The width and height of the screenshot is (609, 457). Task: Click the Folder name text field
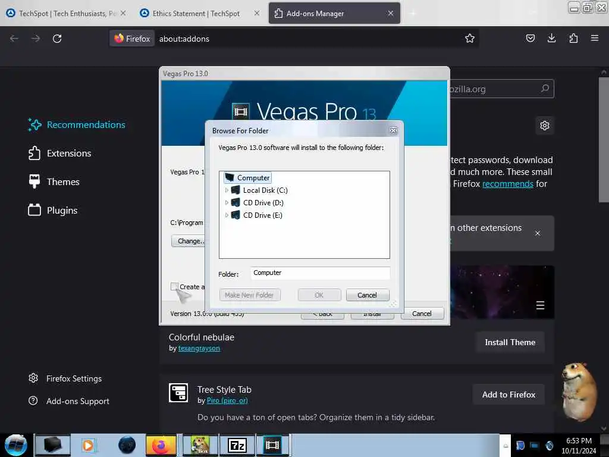[320, 273]
